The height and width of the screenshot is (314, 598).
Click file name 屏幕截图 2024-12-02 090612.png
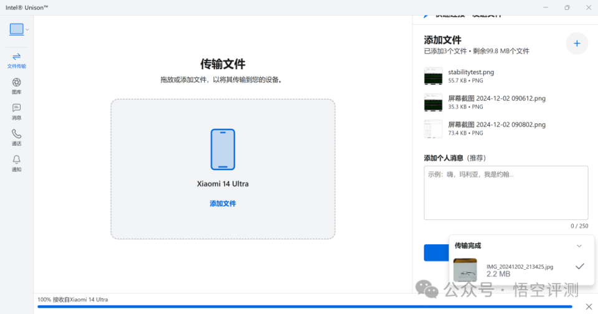[x=496, y=98]
